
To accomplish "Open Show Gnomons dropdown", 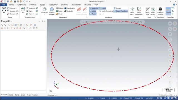I will pos(142,14).
